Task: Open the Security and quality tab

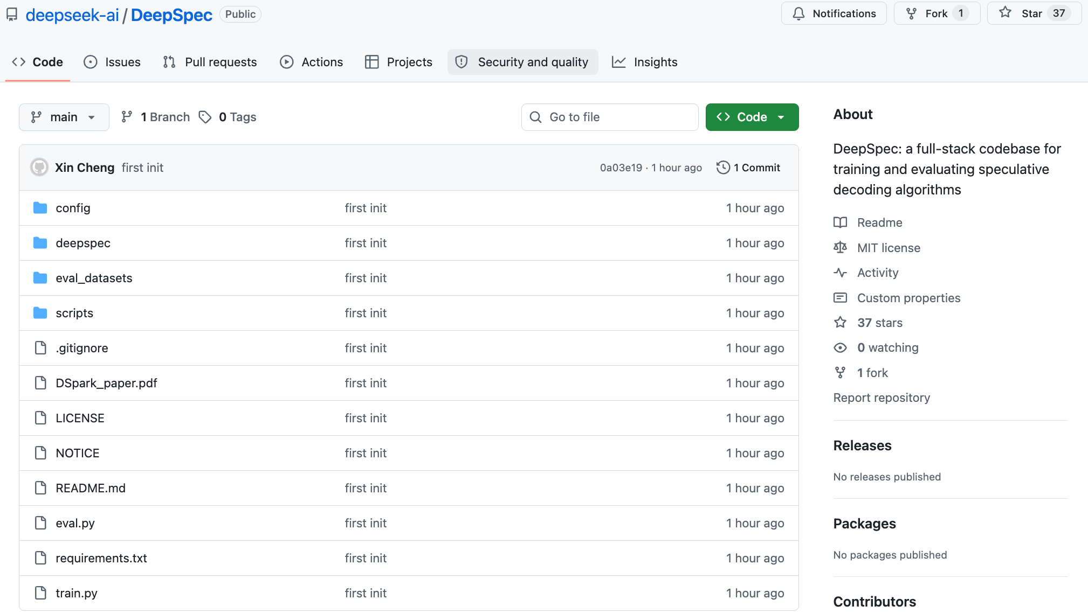Action: (522, 62)
